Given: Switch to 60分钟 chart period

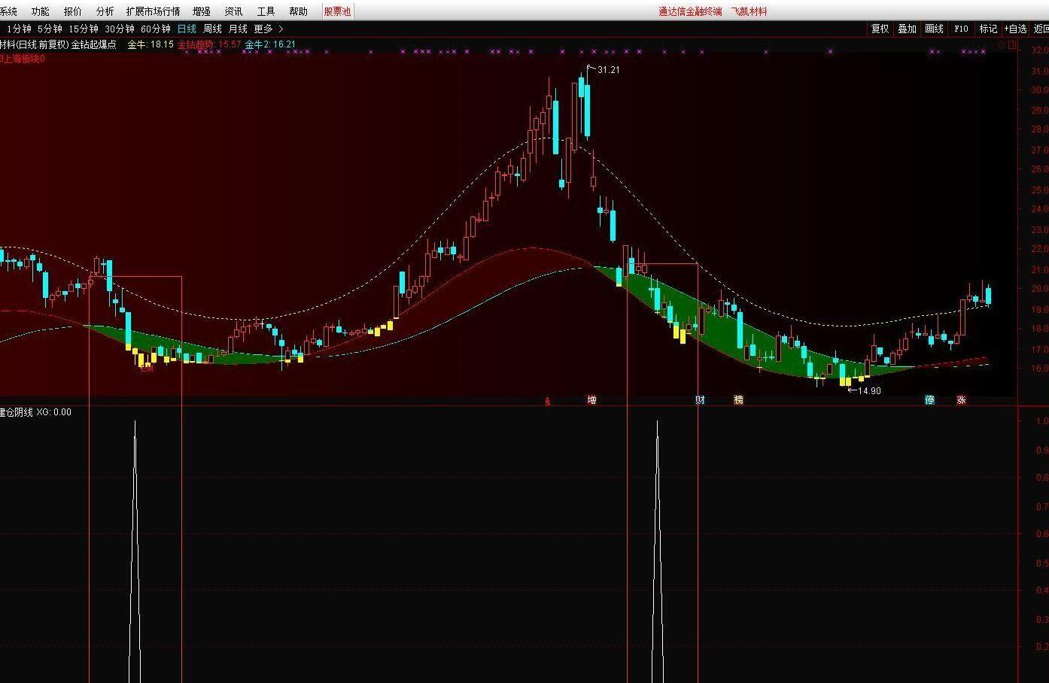Looking at the screenshot, I should (156, 29).
